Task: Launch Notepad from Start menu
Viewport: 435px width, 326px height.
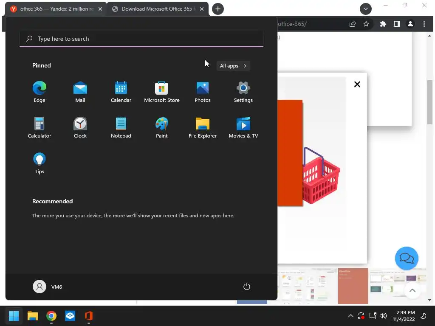Action: tap(121, 128)
